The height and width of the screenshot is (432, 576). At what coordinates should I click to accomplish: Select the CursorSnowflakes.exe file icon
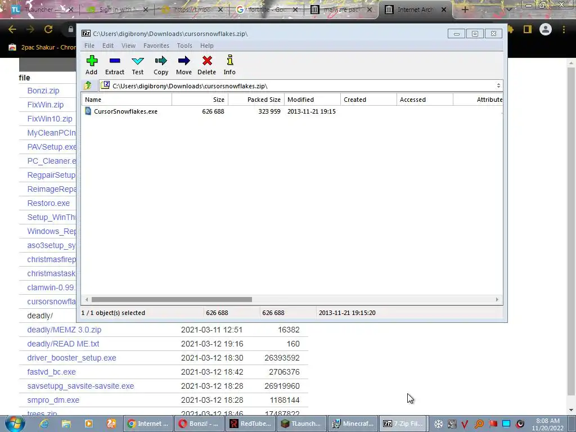pyautogui.click(x=88, y=111)
